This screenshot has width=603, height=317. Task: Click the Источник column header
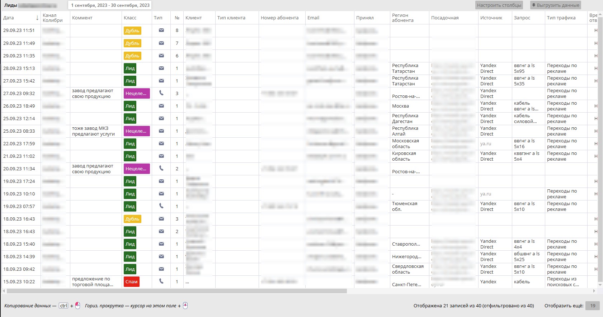pos(491,18)
